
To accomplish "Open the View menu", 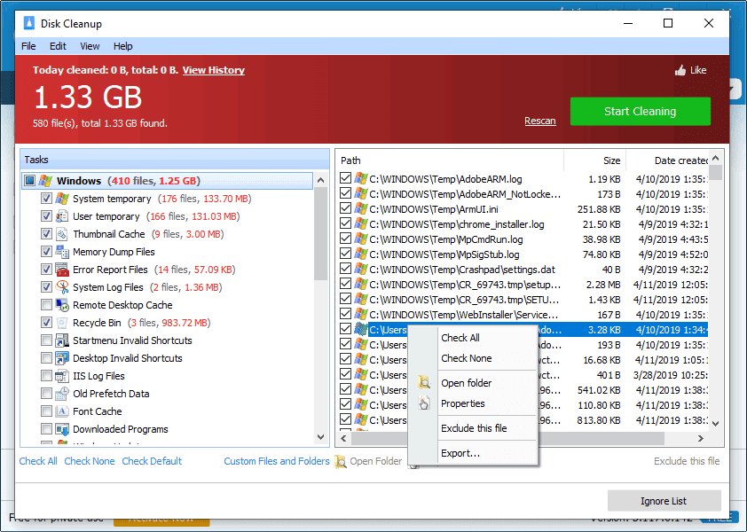I will 90,46.
